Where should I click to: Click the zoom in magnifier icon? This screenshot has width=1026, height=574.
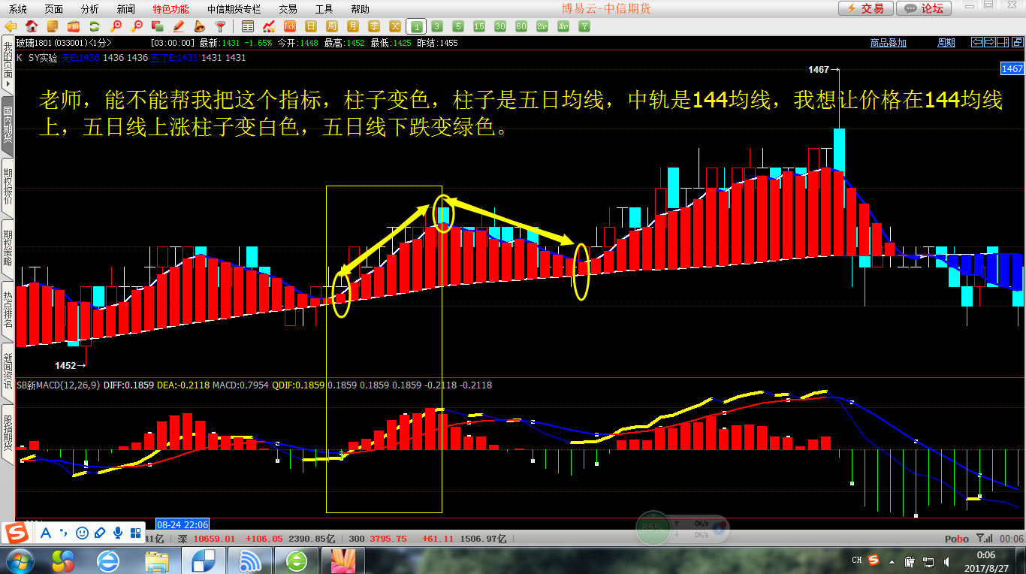pyautogui.click(x=116, y=26)
